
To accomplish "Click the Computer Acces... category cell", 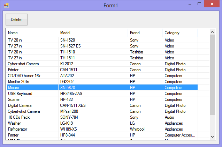I will [x=180, y=135].
